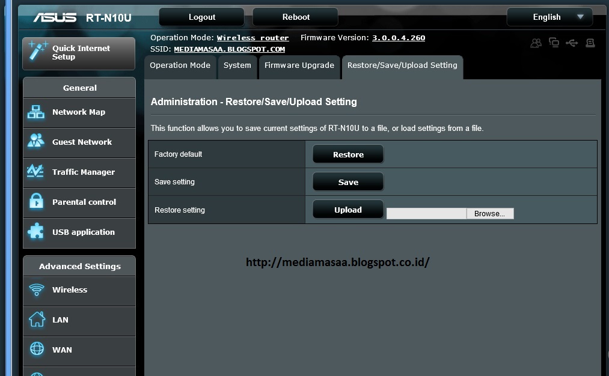The height and width of the screenshot is (376, 609).
Task: Click the Traffic Manager graph icon
Action: (x=35, y=171)
